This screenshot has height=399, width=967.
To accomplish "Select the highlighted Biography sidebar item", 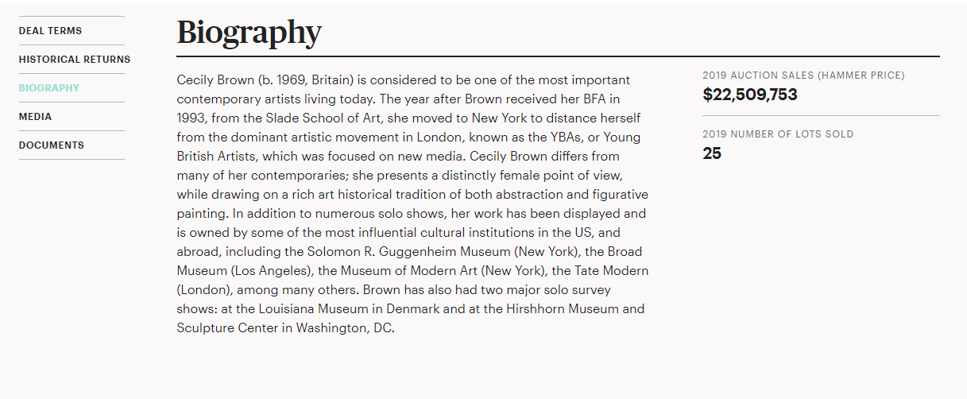I will 49,88.
